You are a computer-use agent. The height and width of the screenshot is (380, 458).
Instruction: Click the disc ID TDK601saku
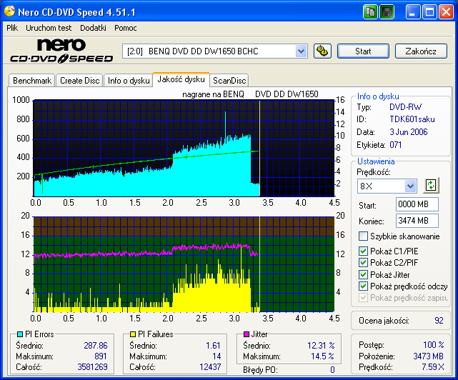click(412, 119)
